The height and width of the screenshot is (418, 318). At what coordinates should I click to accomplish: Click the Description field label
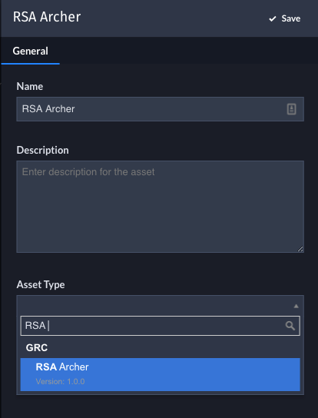[x=43, y=150]
